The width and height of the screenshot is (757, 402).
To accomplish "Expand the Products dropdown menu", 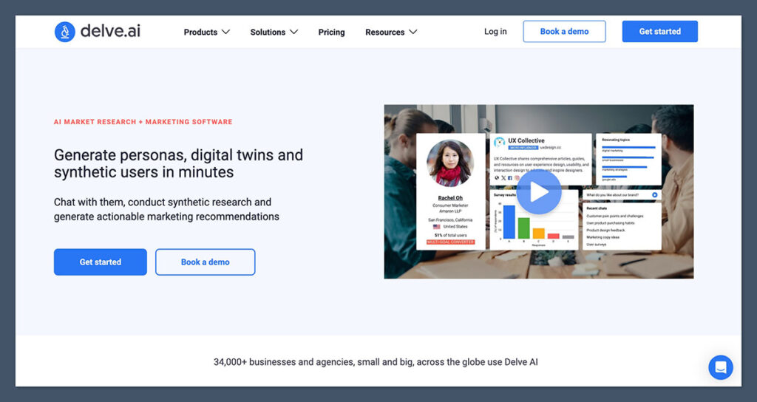I will [207, 32].
